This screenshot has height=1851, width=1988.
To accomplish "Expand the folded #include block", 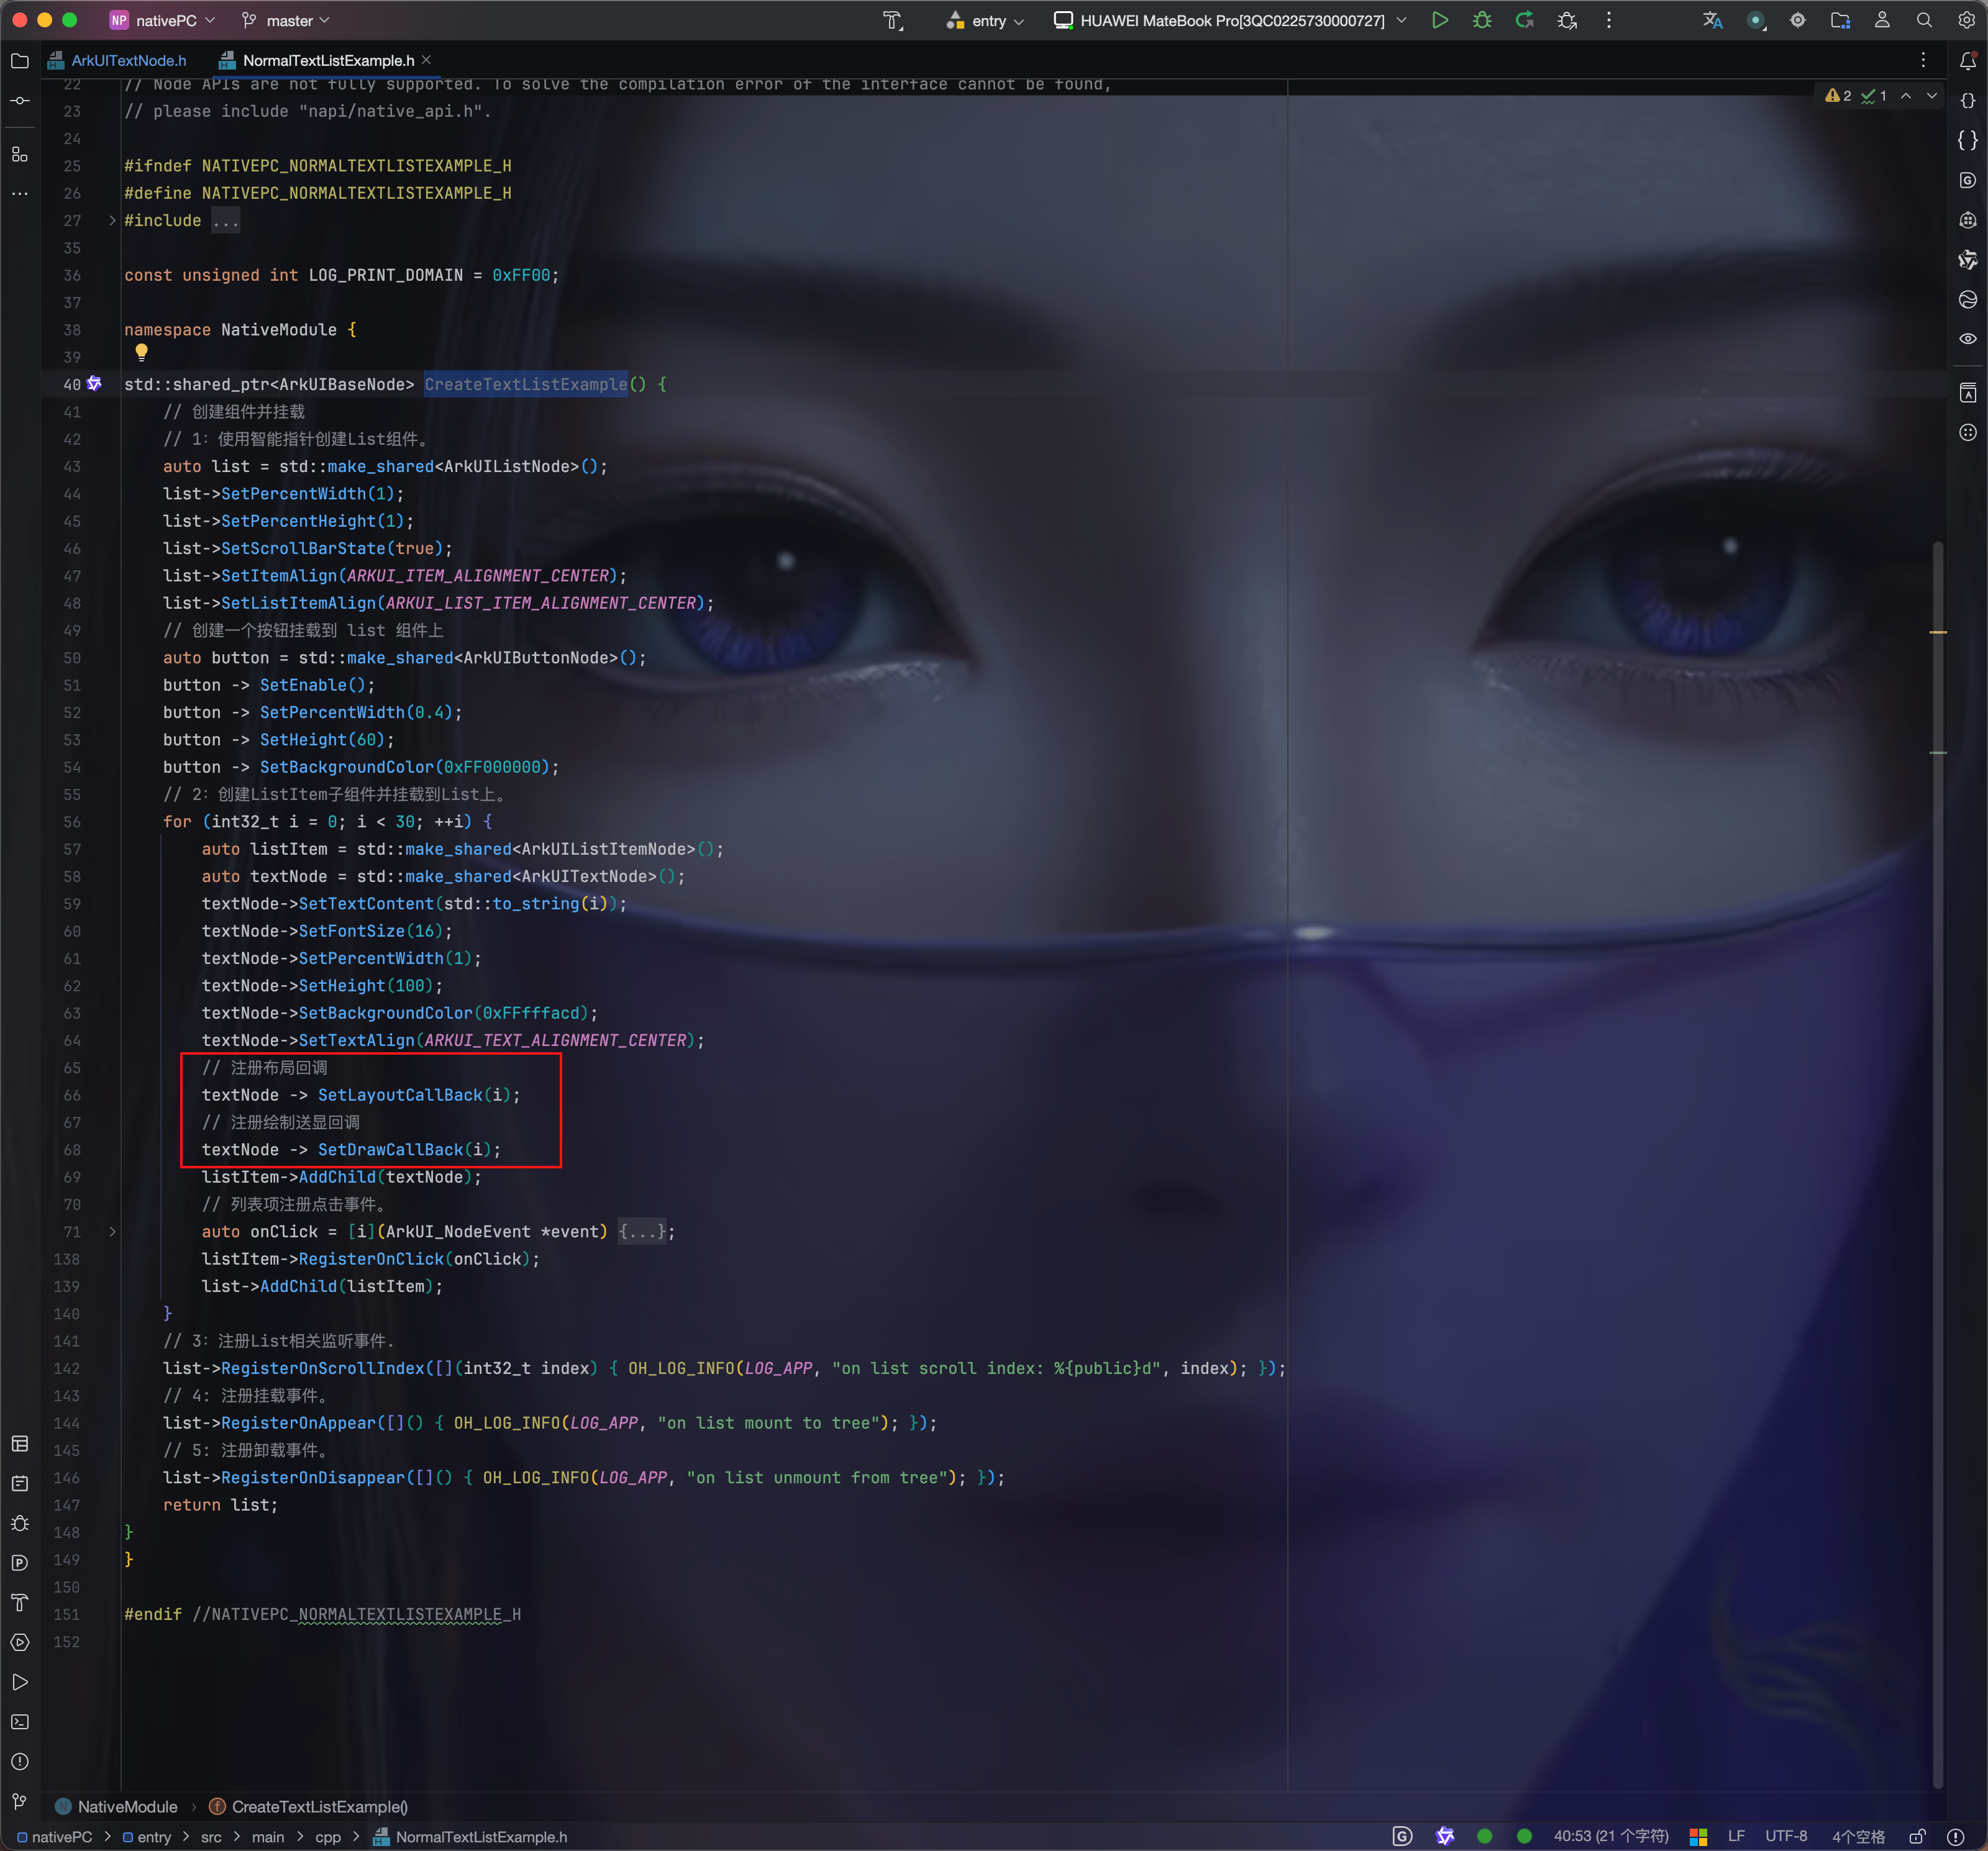I will (112, 221).
